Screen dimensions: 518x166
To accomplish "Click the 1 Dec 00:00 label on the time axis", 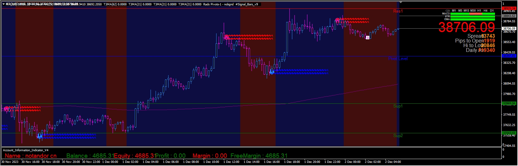I will click(110, 162).
